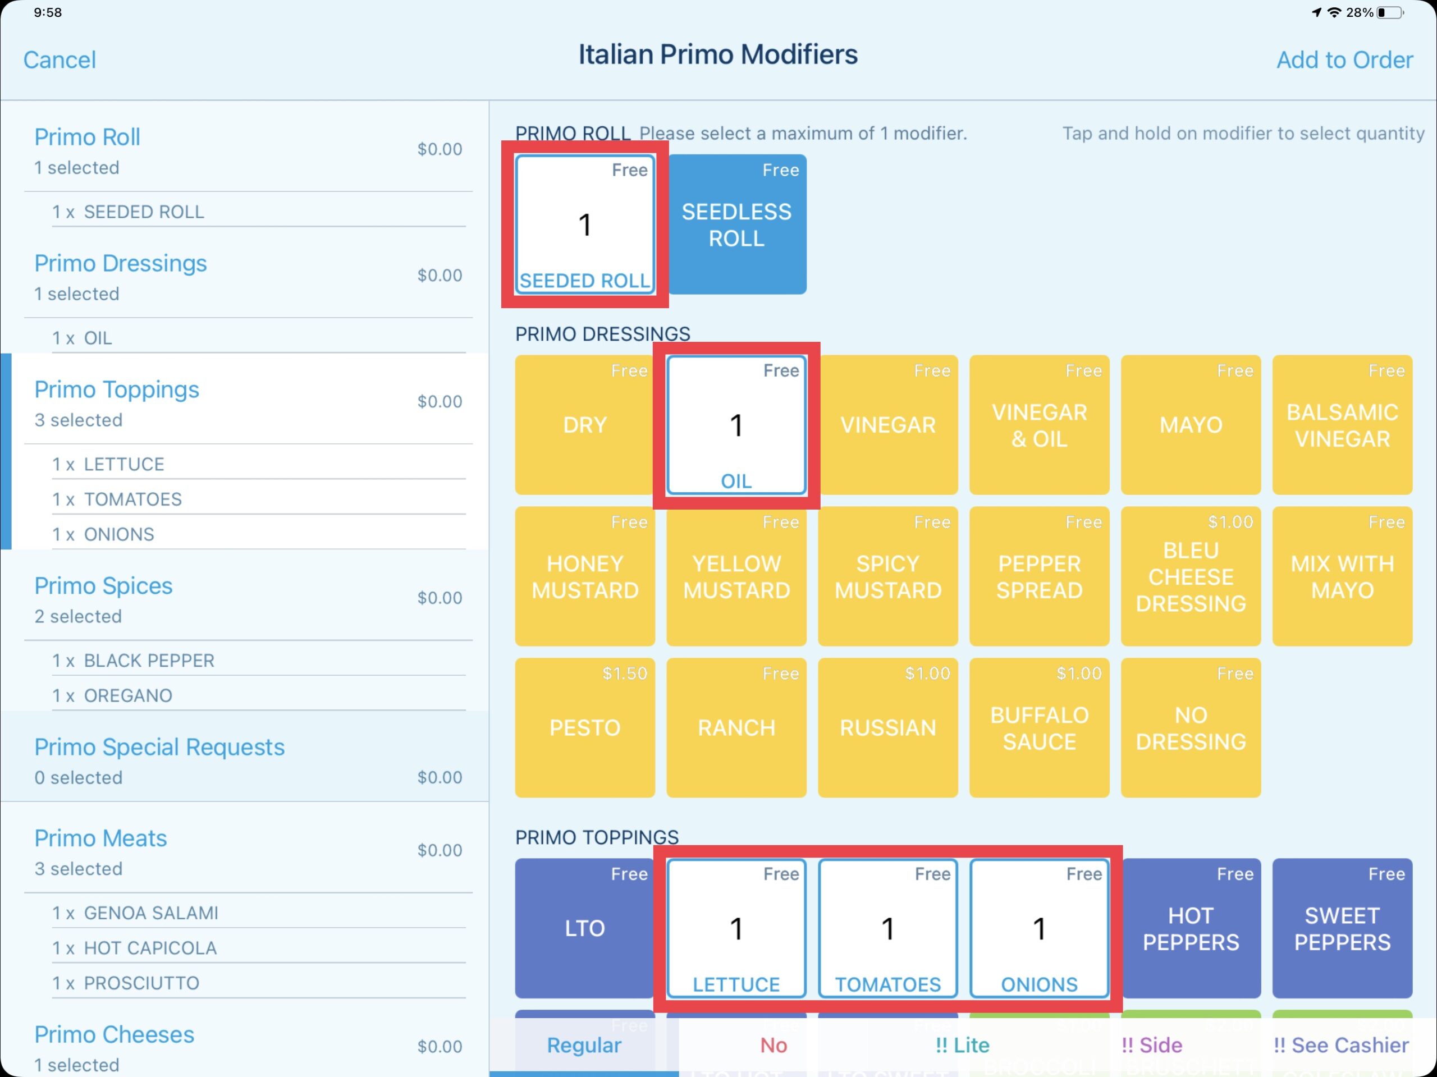Screen dimensions: 1437x1077
Task: Tap the '1 x OREGANO' sidebar row
Action: point(259,695)
